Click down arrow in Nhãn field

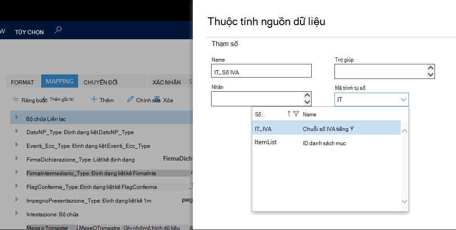[307, 102]
